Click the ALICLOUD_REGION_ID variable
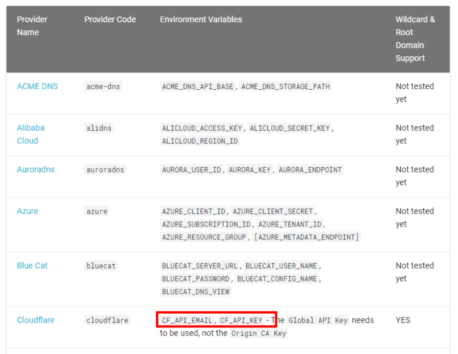Viewport: 458px width, 354px height. click(x=199, y=141)
